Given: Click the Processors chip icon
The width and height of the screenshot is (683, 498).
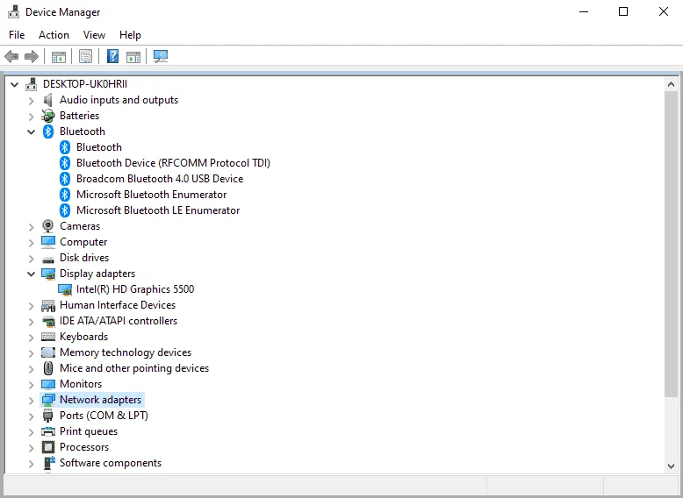Looking at the screenshot, I should click(x=48, y=447).
